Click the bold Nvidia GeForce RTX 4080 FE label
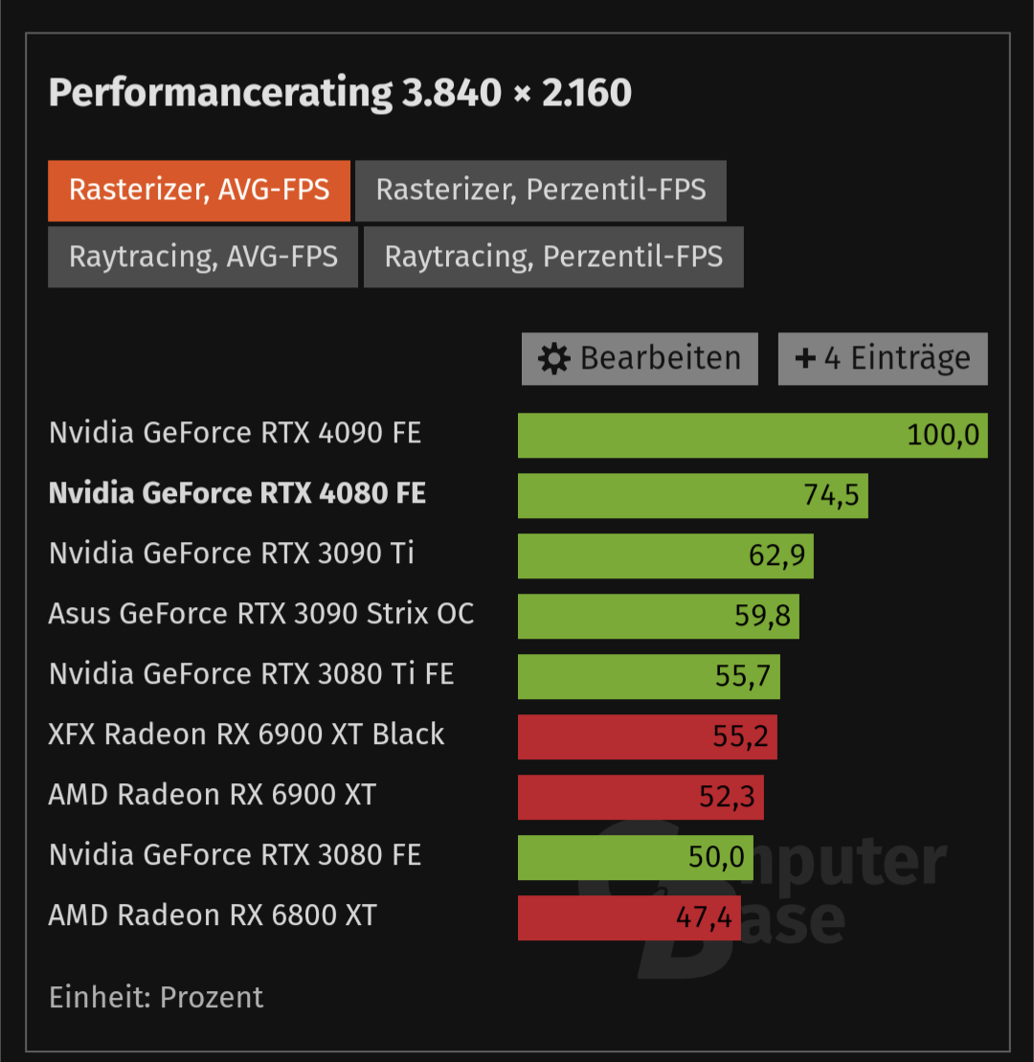This screenshot has height=1062, width=1034. coord(237,493)
